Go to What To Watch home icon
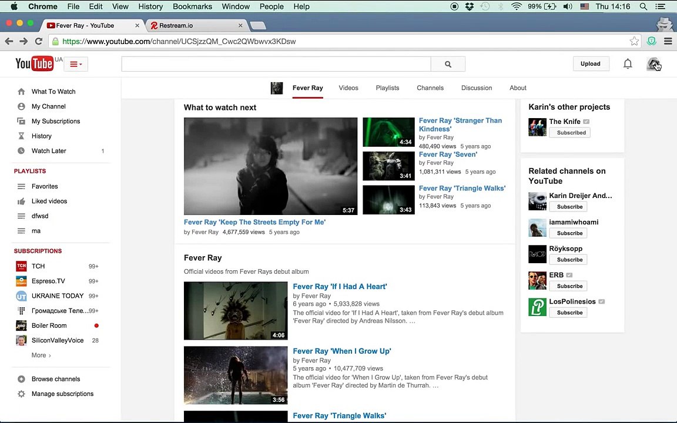 tap(21, 92)
